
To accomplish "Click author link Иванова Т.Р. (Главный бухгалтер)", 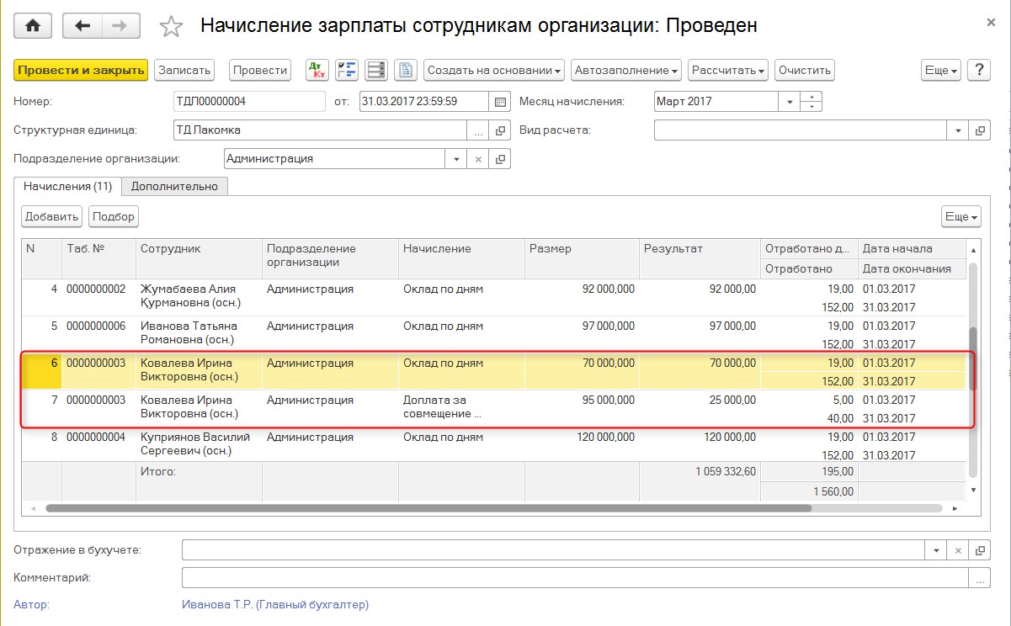I will pos(274,604).
